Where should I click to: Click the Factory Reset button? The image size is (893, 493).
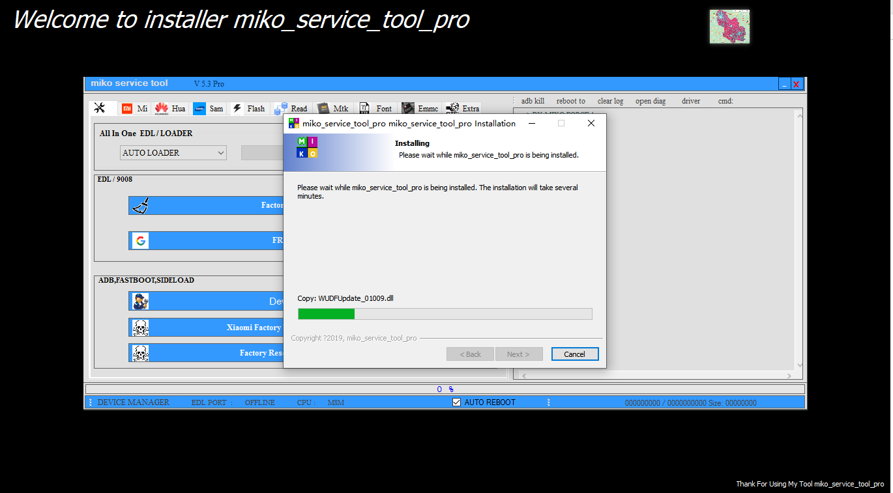206,353
